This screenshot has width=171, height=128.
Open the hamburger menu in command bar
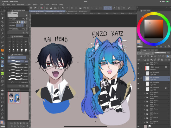(x=31, y=8)
